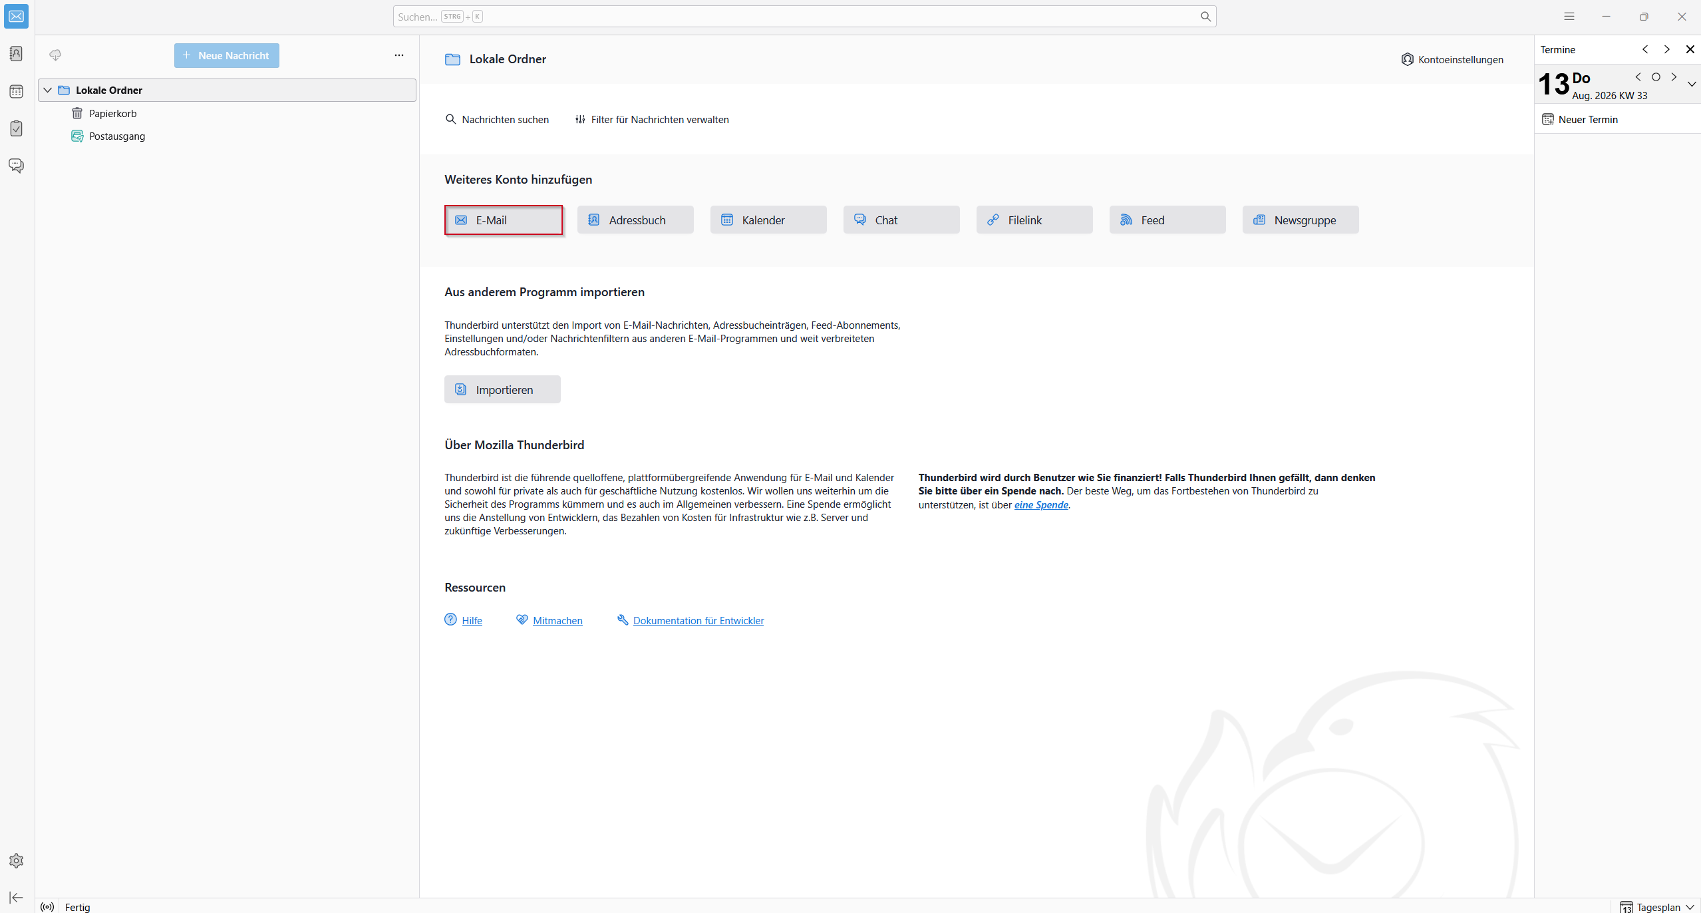Open Kontoeinstellungen
1701x913 pixels.
coord(1452,59)
